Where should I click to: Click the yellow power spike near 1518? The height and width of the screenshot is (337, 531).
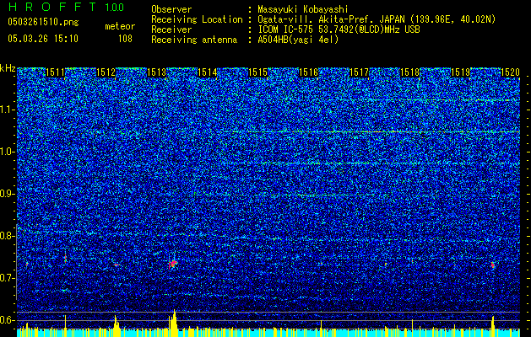click(412, 328)
